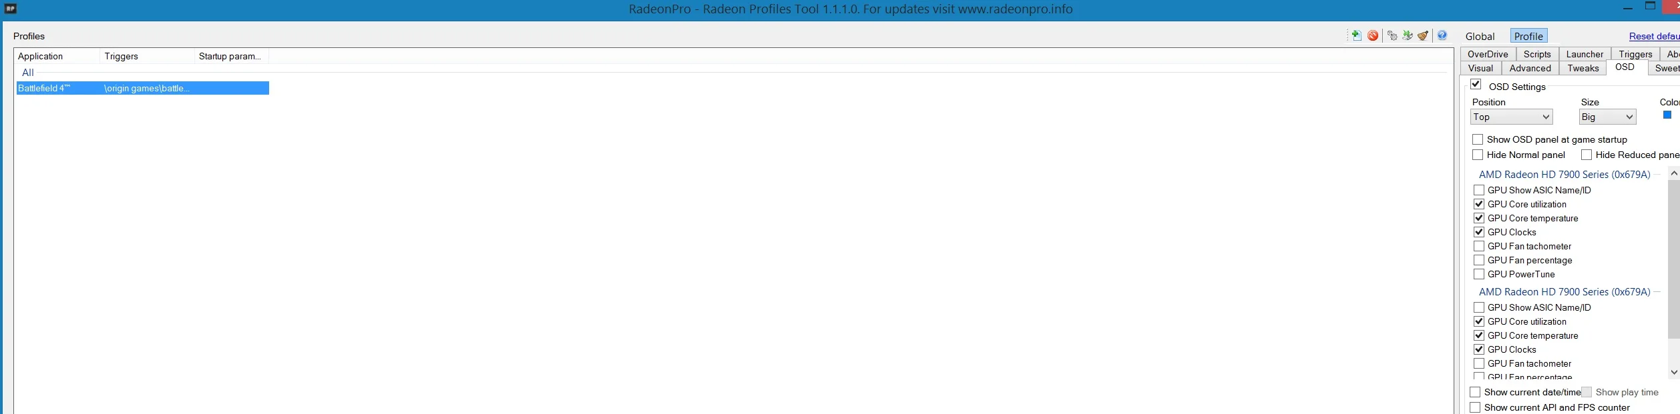Screen dimensions: 1680x414
Task: Check Hide Normal panel
Action: (1478, 155)
